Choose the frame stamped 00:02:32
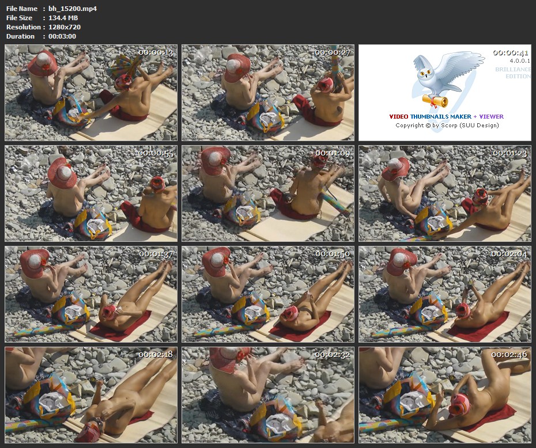Screen dimensions: 536x448 268,395
